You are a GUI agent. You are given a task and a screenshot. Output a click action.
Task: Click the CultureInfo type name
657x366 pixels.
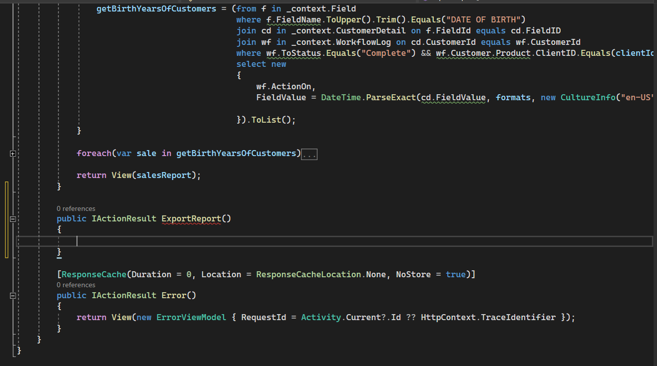588,97
